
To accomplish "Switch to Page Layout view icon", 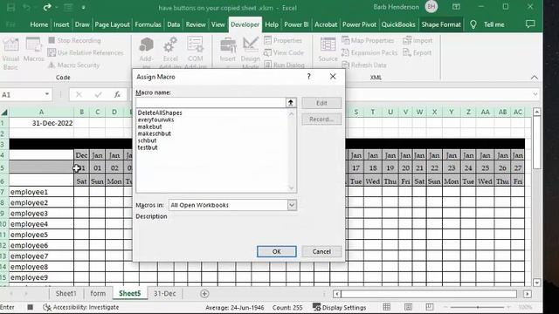I will [x=408, y=307].
